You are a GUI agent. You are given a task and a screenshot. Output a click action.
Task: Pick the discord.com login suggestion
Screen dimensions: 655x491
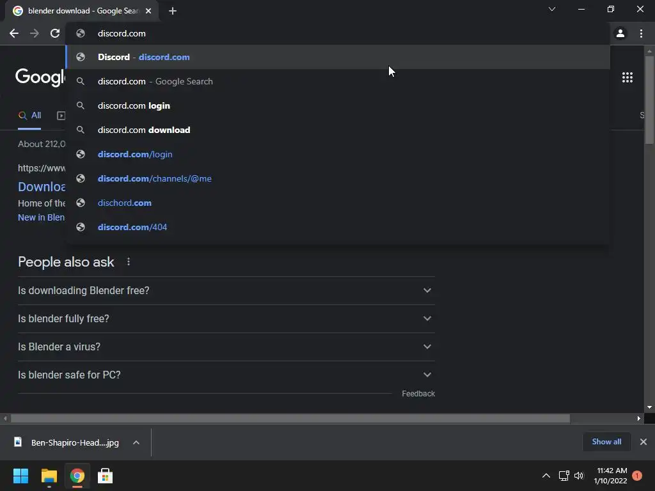pos(338,105)
